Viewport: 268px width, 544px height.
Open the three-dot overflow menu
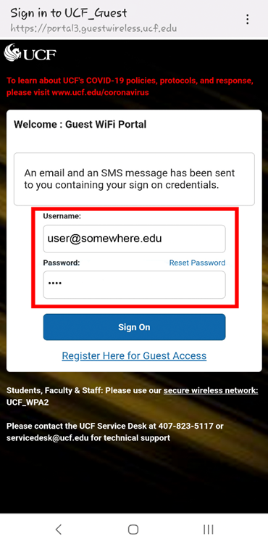pyautogui.click(x=247, y=20)
